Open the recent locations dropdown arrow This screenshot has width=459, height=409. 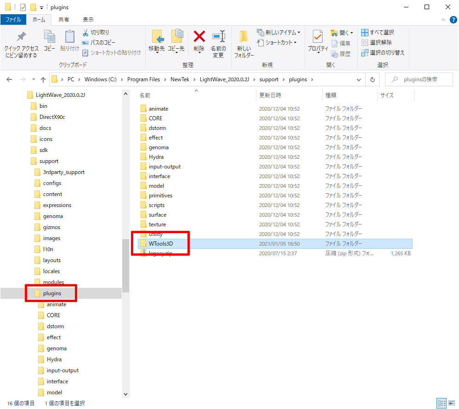(x=34, y=79)
